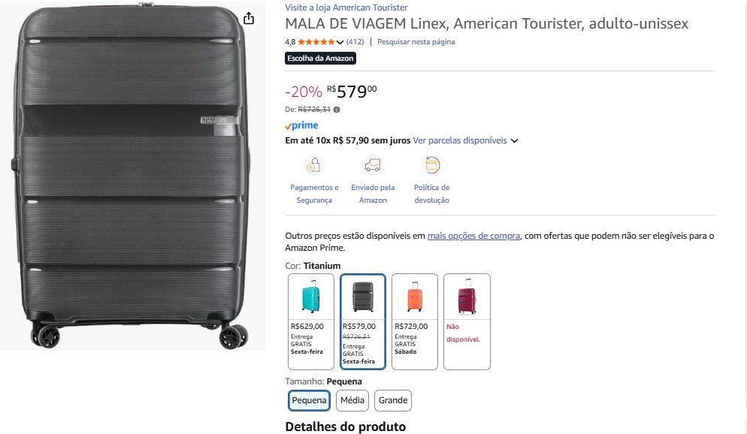
Task: Click the large suitcase product image
Action: [x=132, y=176]
